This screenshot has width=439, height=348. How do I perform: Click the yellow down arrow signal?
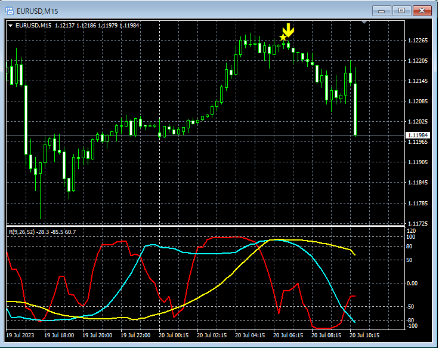point(288,30)
